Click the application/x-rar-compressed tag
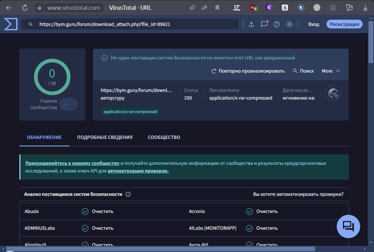Screen dimensions: 374x252 pyautogui.click(x=130, y=112)
